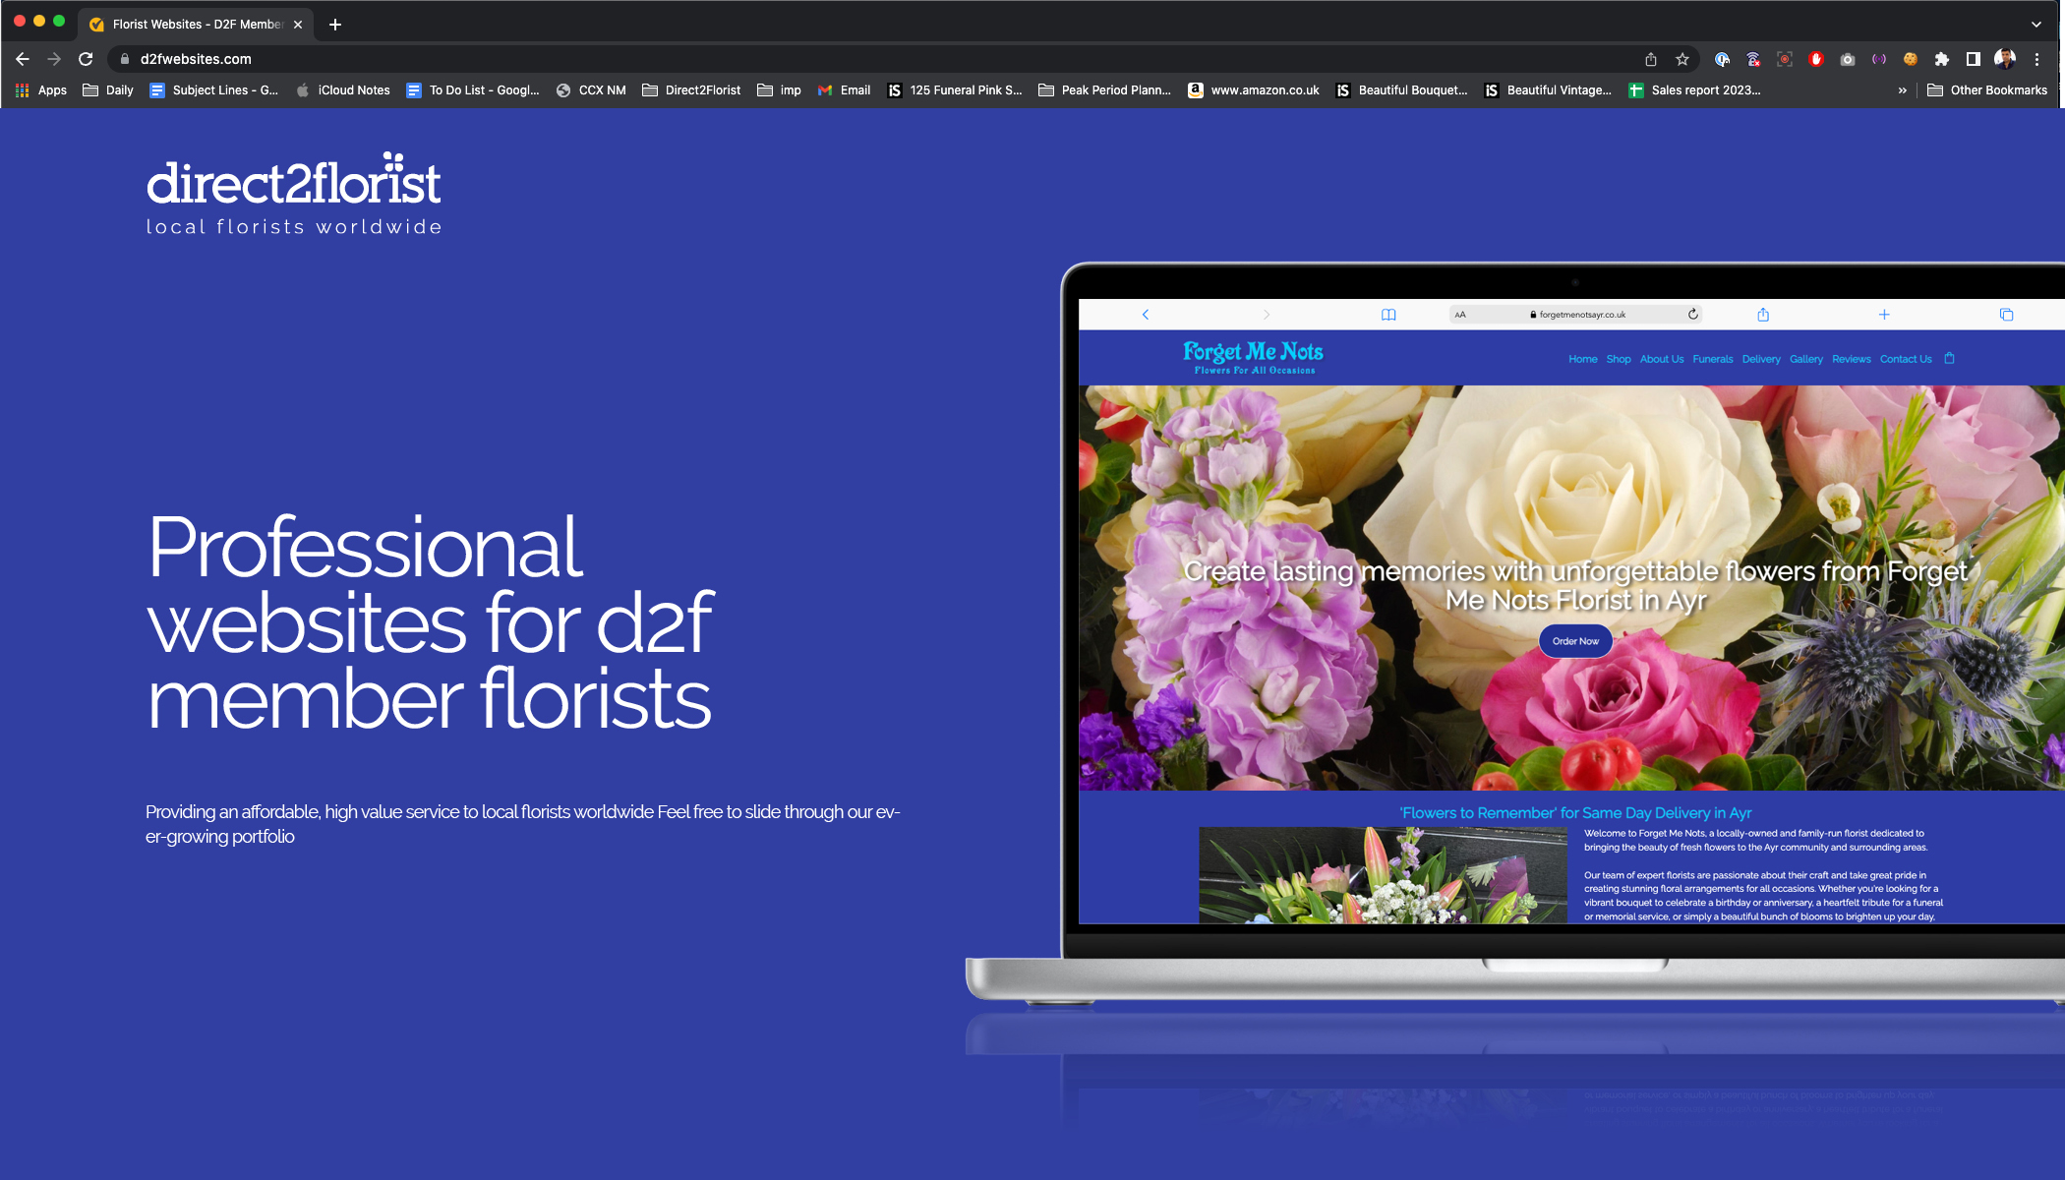The image size is (2065, 1180).
Task: Open the www.amazon.co.uk bookmark
Action: (1254, 89)
